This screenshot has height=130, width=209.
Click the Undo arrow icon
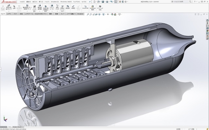point(111,2)
